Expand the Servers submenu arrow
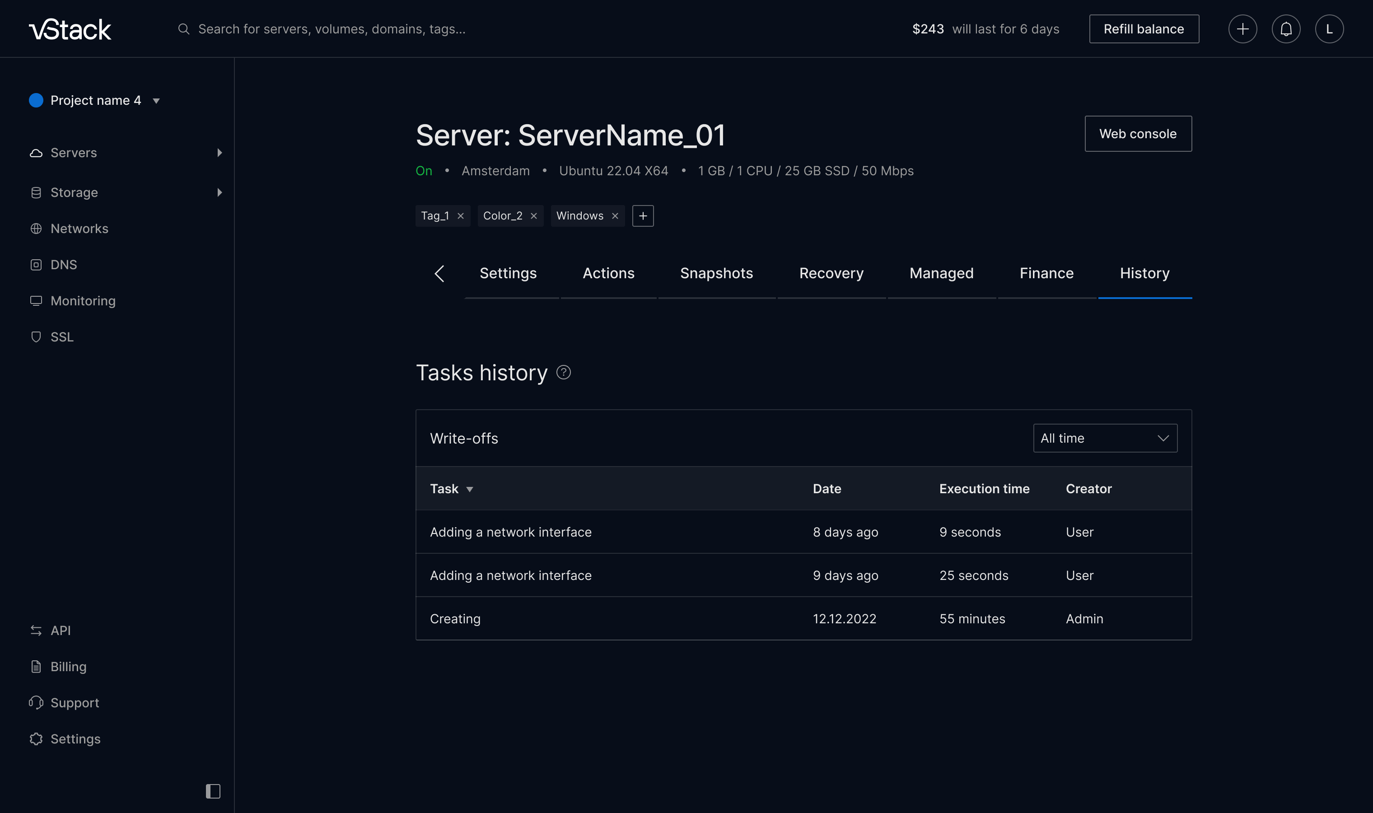 point(219,153)
